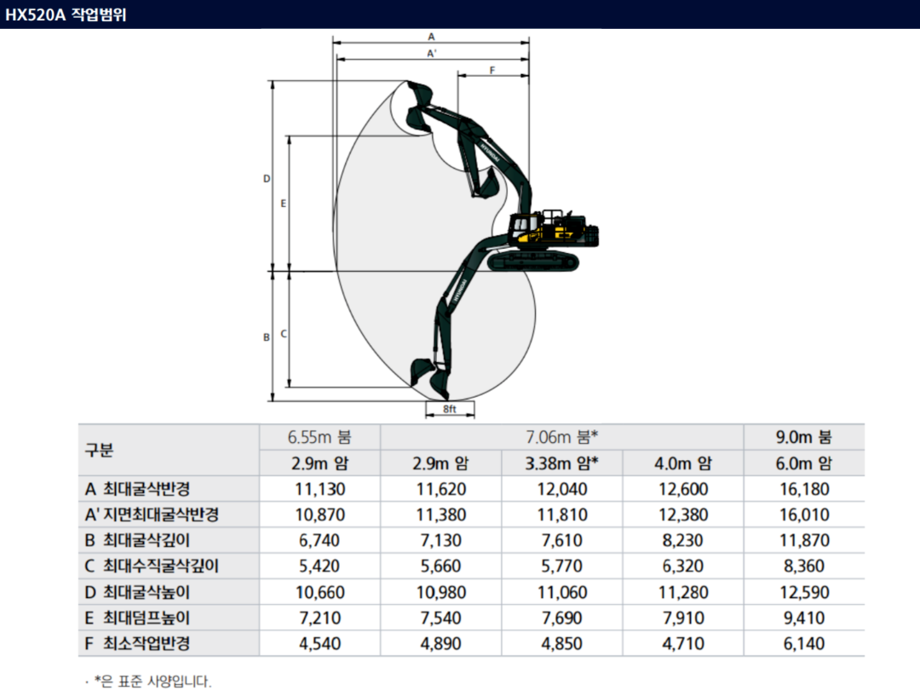Select the row label 'C 최대수직굴삭깊이'
This screenshot has height=690, width=920.
pyautogui.click(x=152, y=566)
